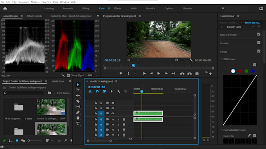The height and width of the screenshot is (149, 266).
Task: Open 1/4 playback resolution dropdown
Action: click(x=180, y=60)
